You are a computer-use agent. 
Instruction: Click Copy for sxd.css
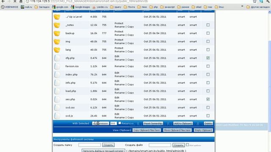(130, 109)
